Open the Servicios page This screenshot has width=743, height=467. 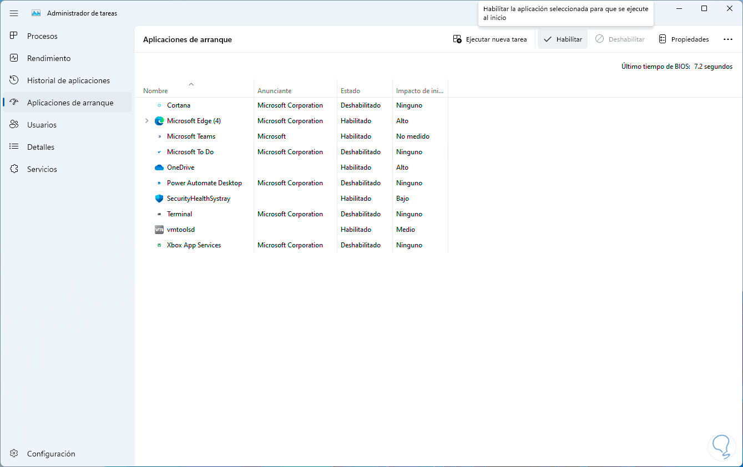(x=67, y=169)
